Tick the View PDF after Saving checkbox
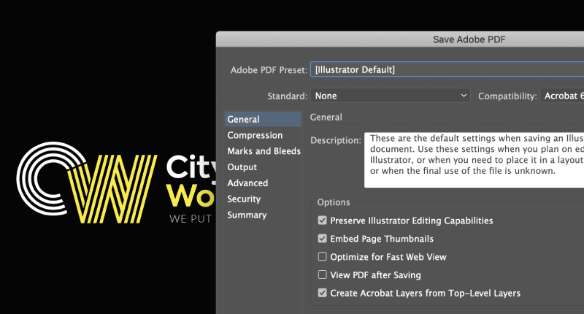Image resolution: width=584 pixels, height=314 pixels. click(x=323, y=275)
